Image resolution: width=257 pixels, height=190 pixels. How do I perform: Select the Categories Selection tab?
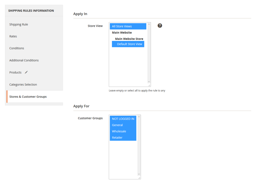23,85
